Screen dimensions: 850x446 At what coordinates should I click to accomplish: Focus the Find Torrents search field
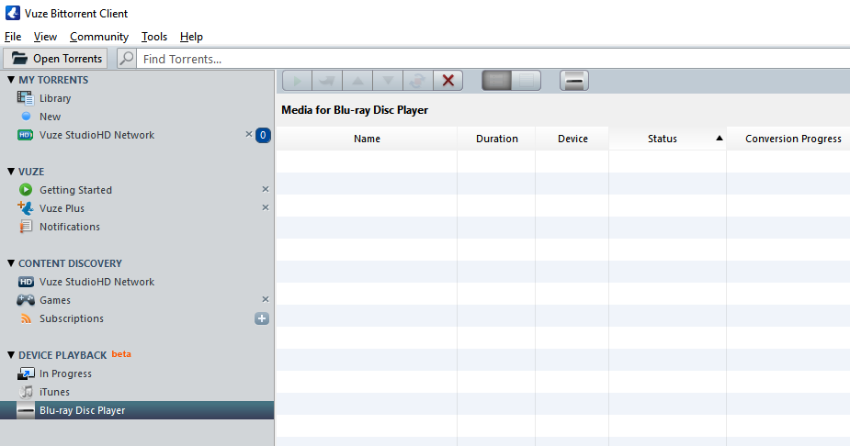click(x=493, y=59)
